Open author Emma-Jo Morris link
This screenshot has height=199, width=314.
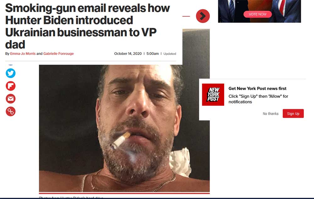tap(23, 53)
